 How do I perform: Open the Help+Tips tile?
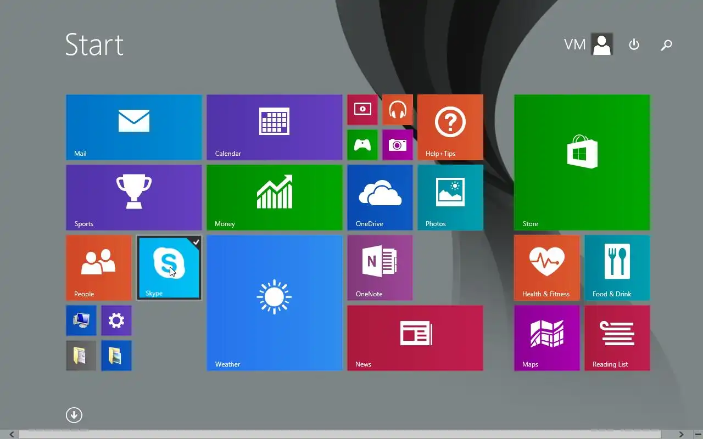pyautogui.click(x=450, y=127)
